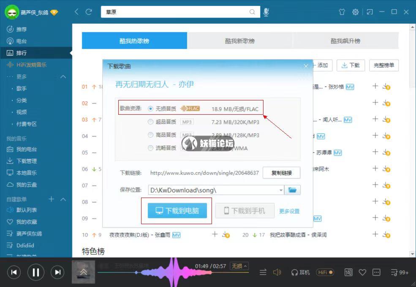Open the user avatar 葫芦侠_东鸽

click(x=12, y=12)
